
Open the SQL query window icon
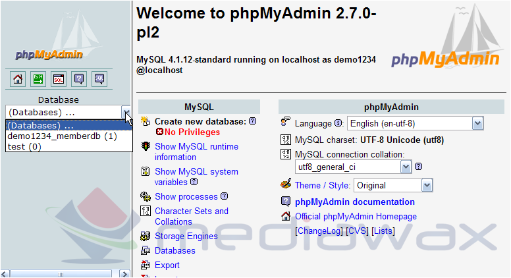pyautogui.click(x=59, y=79)
